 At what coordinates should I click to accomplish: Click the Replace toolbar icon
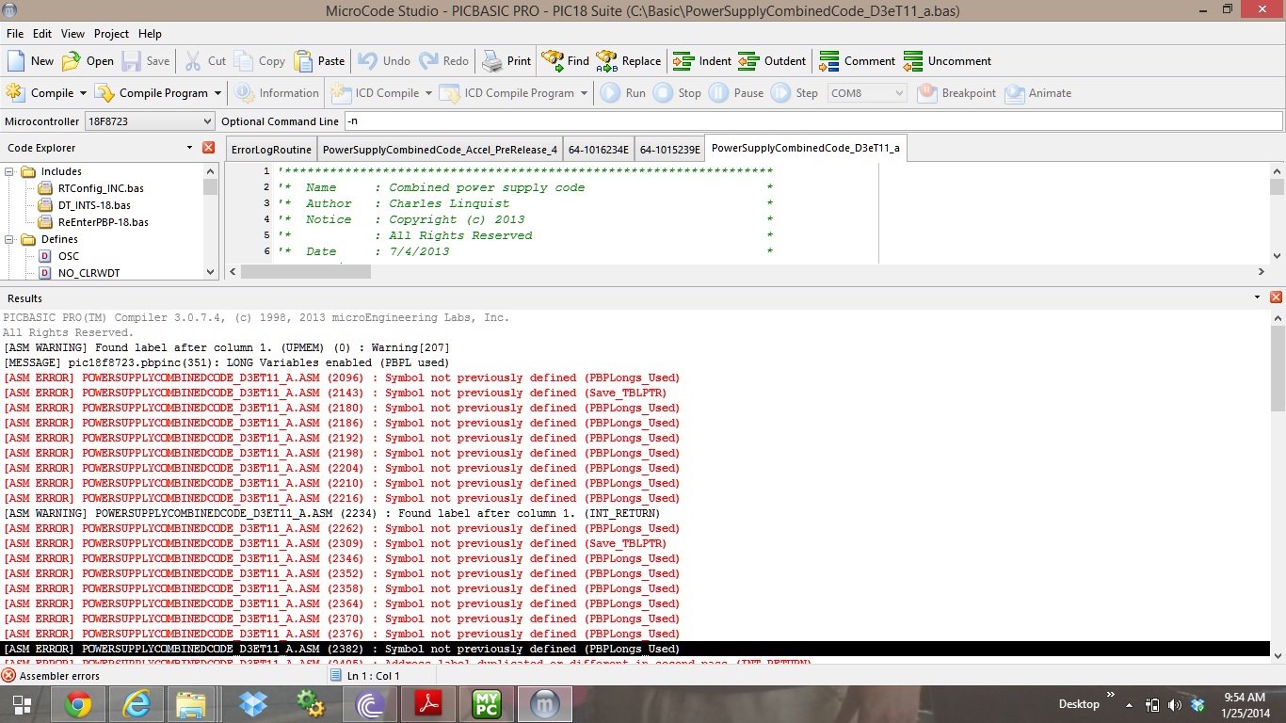[x=607, y=61]
